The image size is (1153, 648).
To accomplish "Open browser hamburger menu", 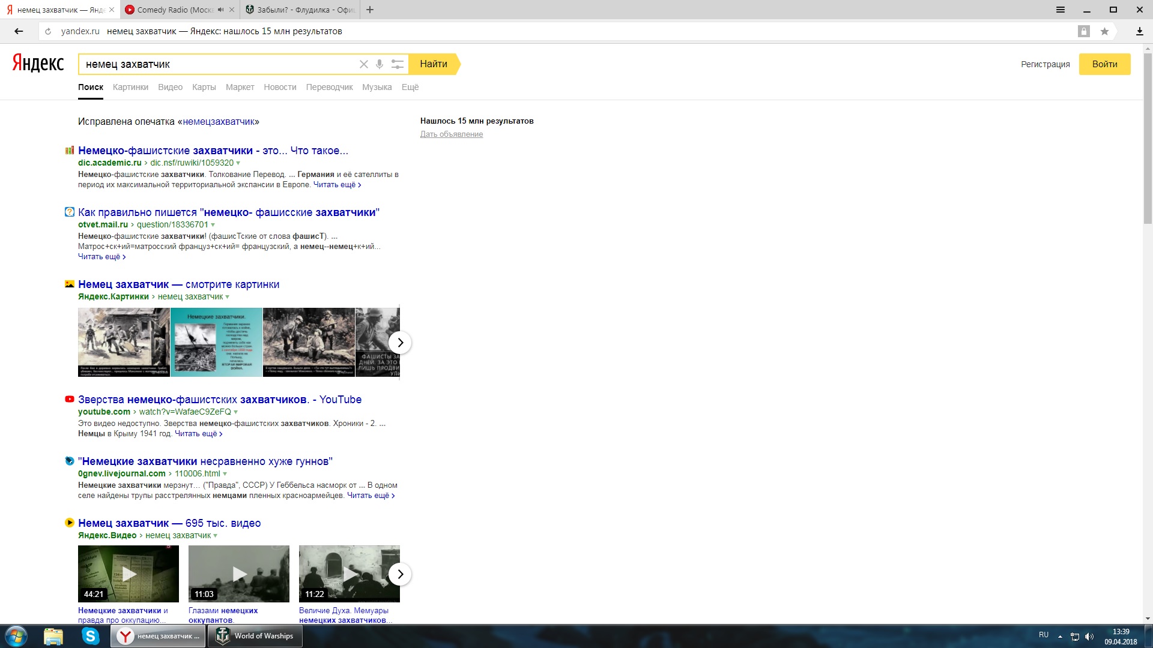I will tap(1060, 10).
